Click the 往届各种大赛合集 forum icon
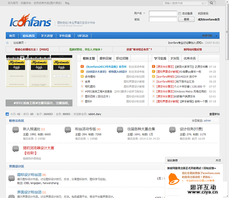 [119, 130]
